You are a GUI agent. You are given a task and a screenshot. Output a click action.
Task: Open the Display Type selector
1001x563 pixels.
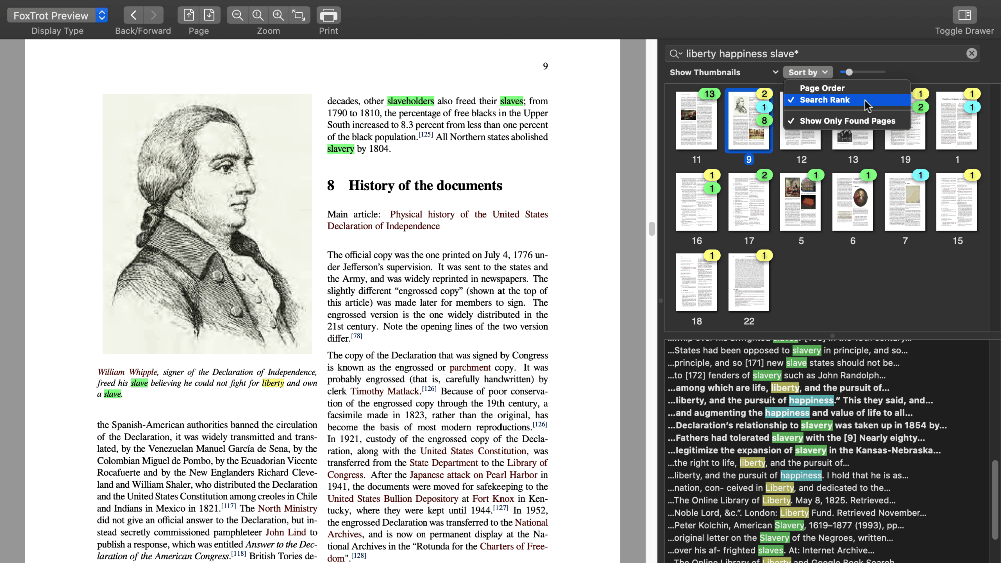point(58,15)
